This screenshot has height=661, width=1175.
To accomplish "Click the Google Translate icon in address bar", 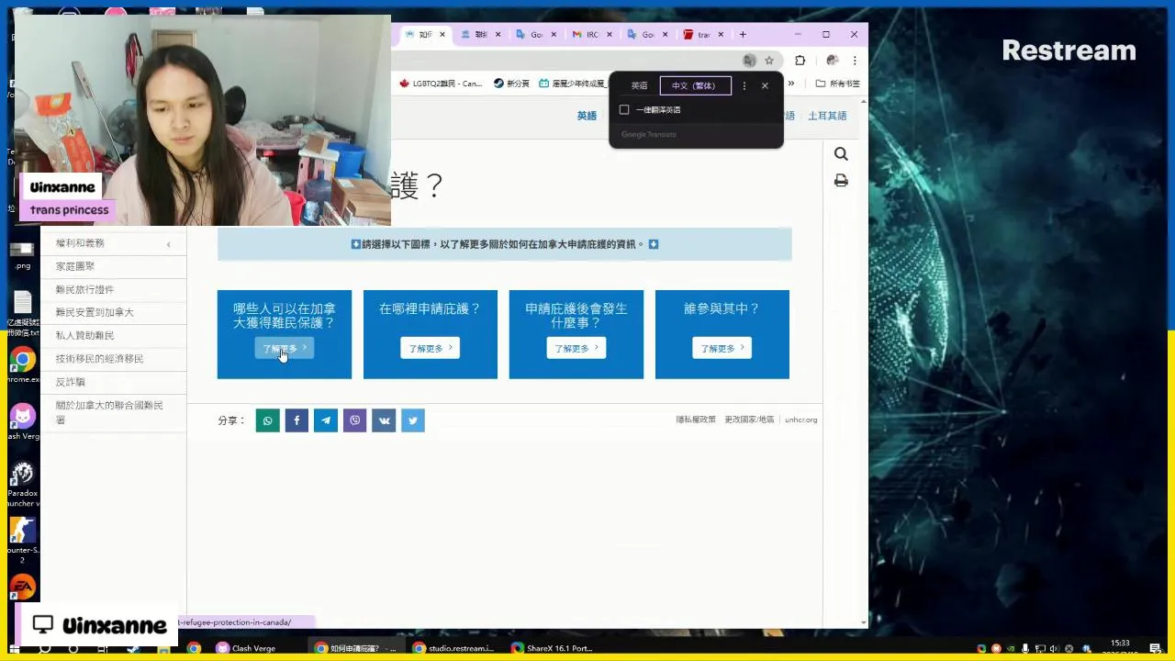I will (x=749, y=61).
